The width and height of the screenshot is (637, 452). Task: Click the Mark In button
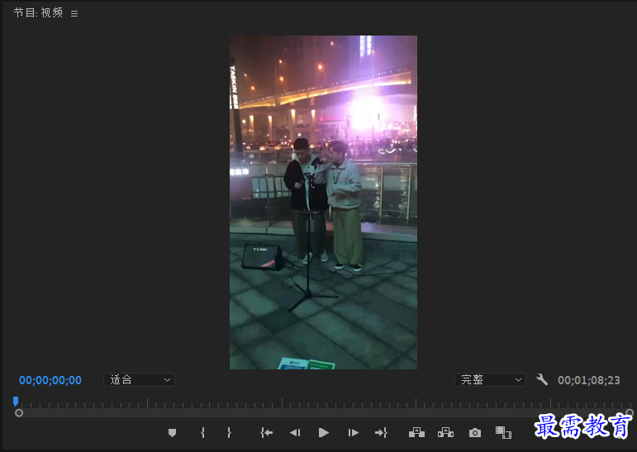(202, 432)
